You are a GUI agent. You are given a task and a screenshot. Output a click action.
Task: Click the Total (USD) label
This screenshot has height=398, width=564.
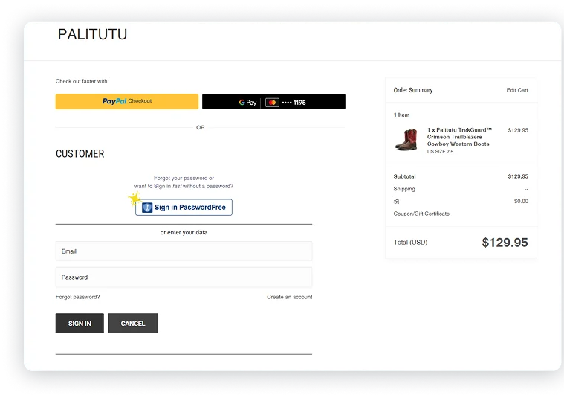[410, 243]
